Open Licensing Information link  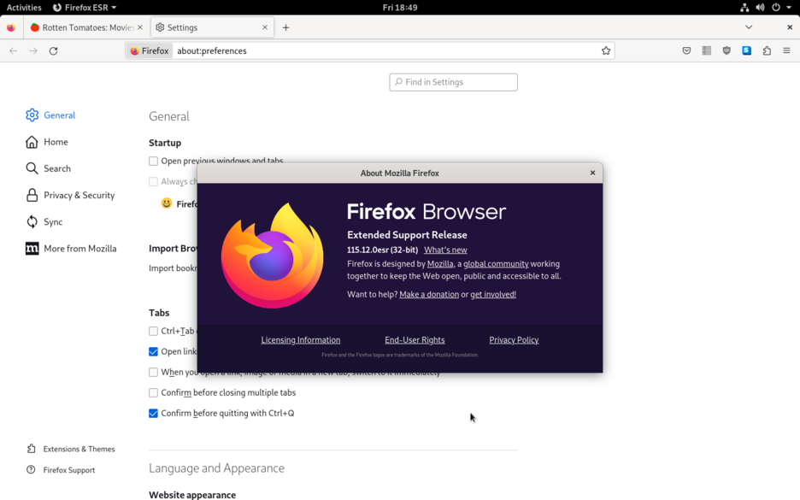point(301,340)
